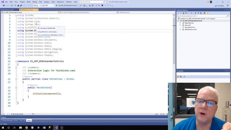Click the Cortana search circle in taskbar
231x130 pixels.
[9, 127]
